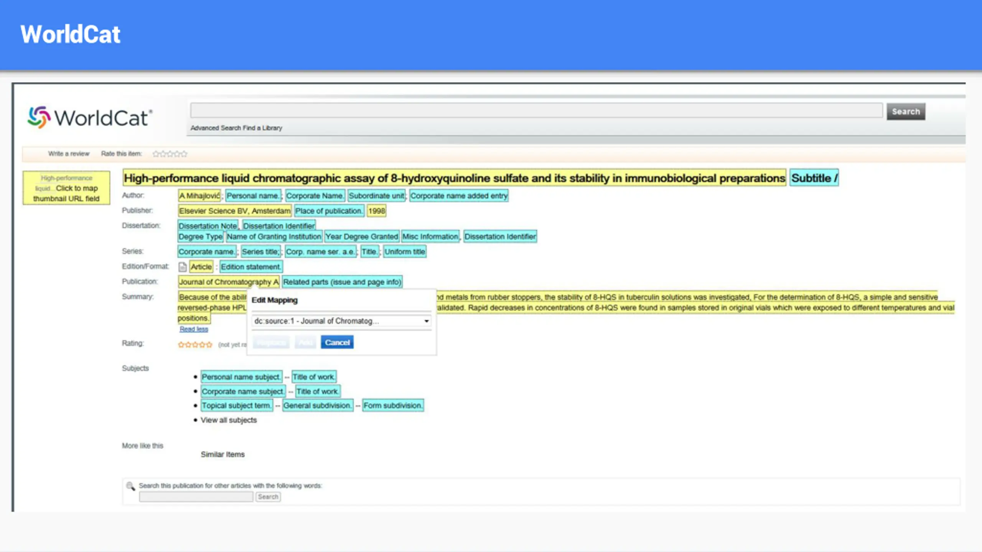Click the Read less link
982x552 pixels.
point(194,329)
